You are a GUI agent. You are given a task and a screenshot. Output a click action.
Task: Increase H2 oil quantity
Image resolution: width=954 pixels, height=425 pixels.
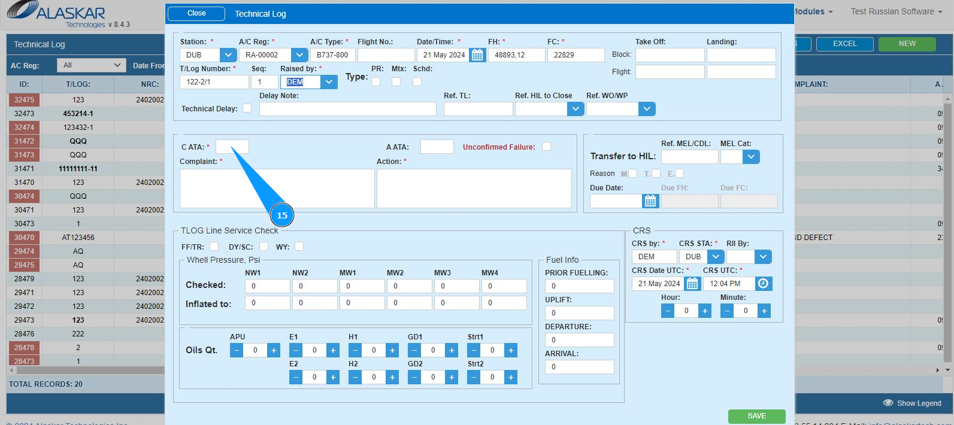coord(392,377)
